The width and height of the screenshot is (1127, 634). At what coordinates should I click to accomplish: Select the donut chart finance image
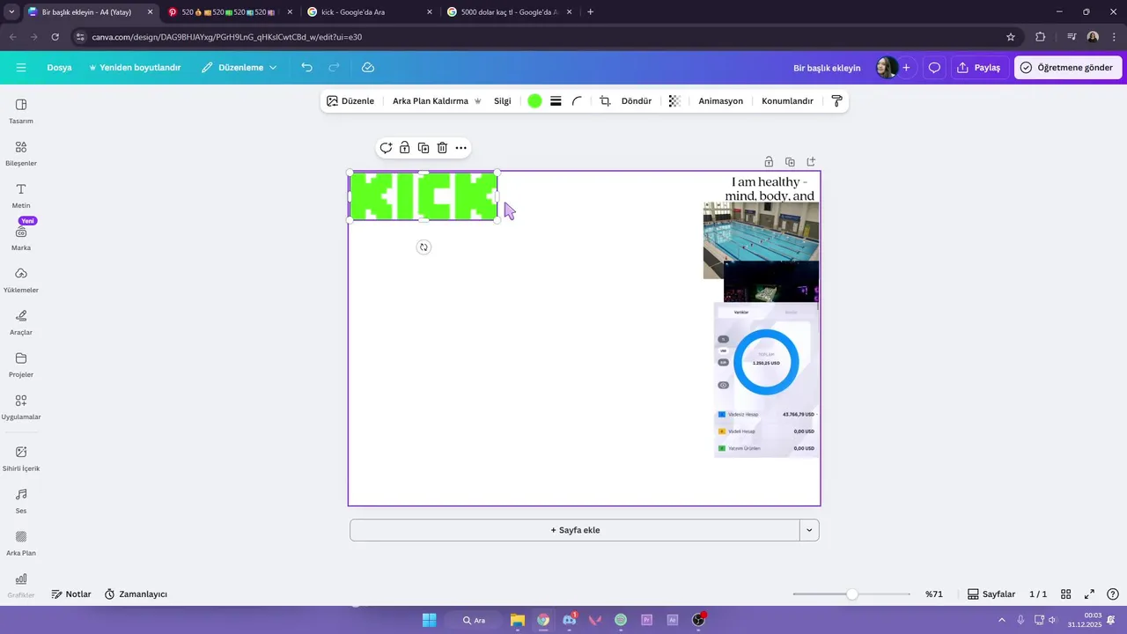[x=766, y=380]
